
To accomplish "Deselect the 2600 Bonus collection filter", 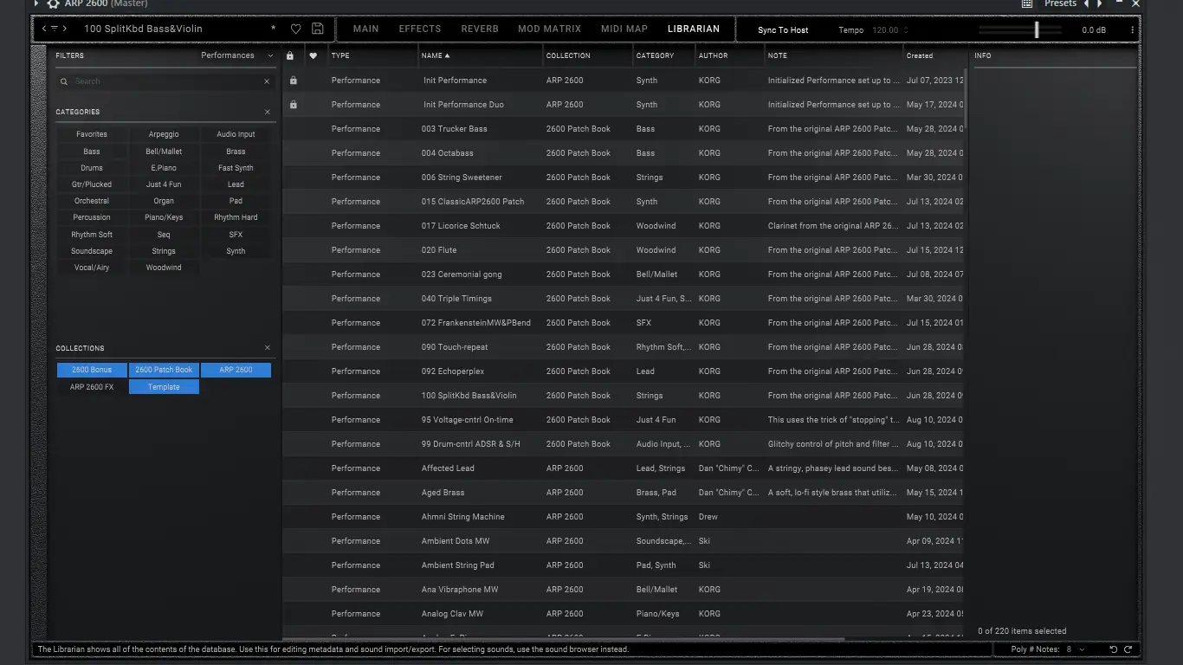I will (x=92, y=370).
